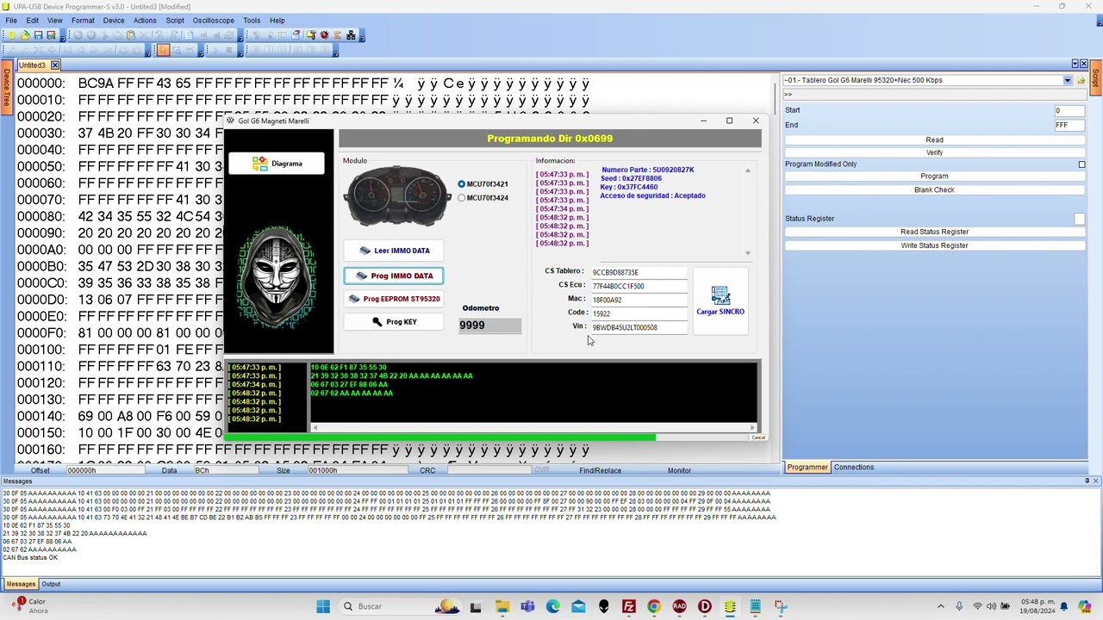Click the Sigma checksum toolbar icon
Viewport: 1103px width, 620px height.
pos(338,35)
